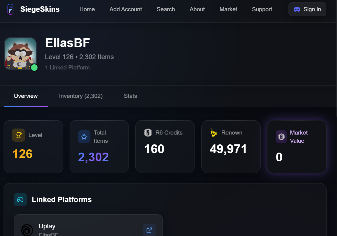Switch to the Overview tab

pyautogui.click(x=26, y=96)
